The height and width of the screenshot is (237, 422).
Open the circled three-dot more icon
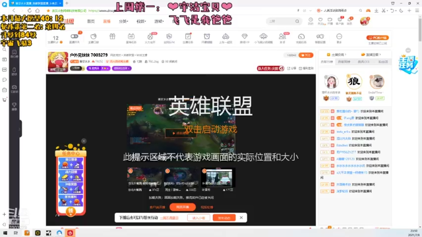pos(339,36)
